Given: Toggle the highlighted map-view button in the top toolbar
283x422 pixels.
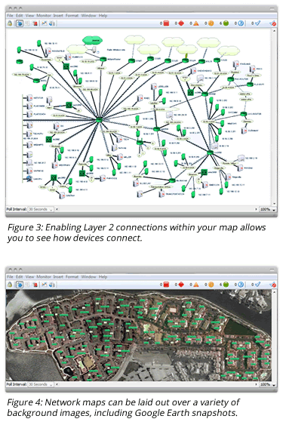Looking at the screenshot, I should pos(20,23).
